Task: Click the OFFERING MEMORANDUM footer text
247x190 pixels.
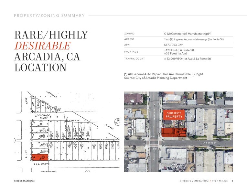Action: pyautogui.click(x=194, y=181)
